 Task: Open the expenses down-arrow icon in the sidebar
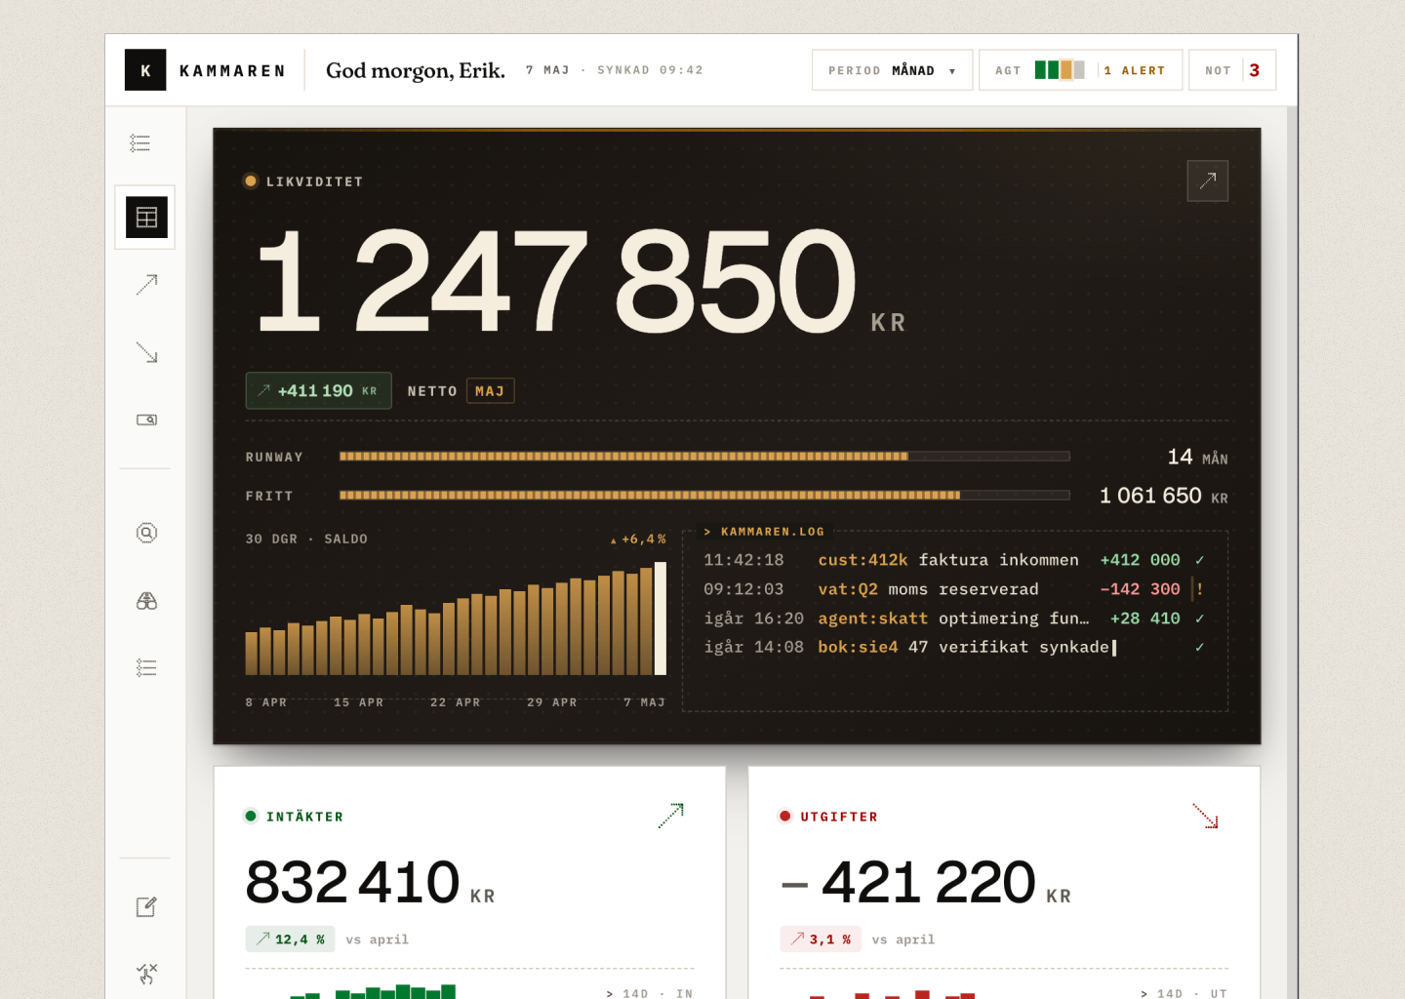(146, 352)
